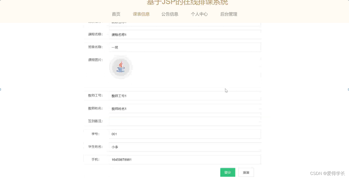Open the 首页 home menu item
The width and height of the screenshot is (349, 178).
coord(116,14)
